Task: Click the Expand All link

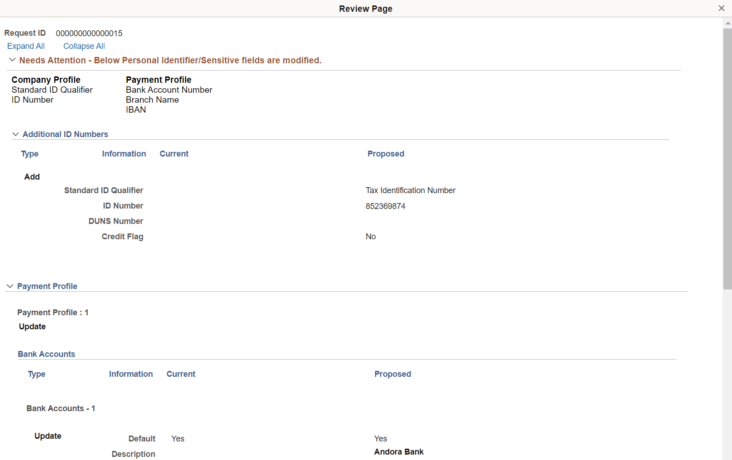Action: point(26,46)
